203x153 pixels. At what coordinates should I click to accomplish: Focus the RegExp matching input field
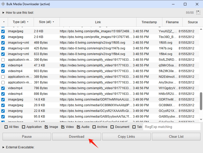[172, 127]
